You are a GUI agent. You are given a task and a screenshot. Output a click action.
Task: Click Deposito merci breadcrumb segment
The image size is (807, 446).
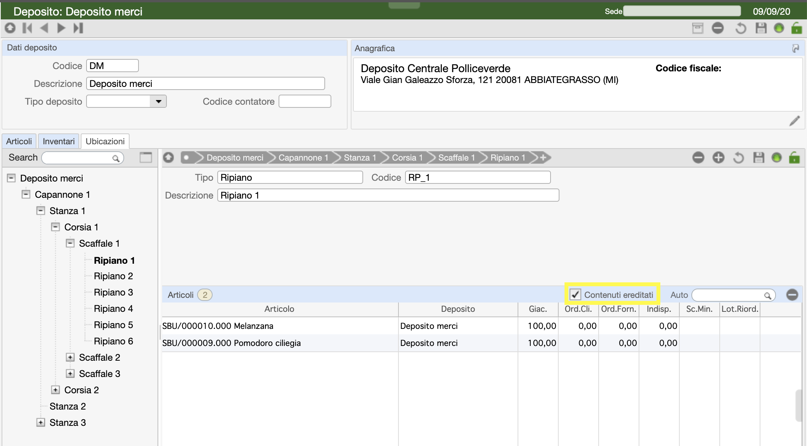point(235,157)
